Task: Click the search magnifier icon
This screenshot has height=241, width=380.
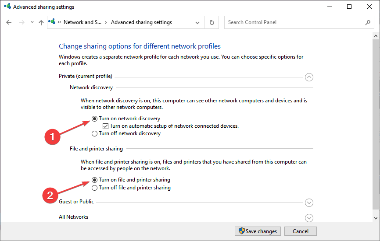Action: click(x=368, y=22)
